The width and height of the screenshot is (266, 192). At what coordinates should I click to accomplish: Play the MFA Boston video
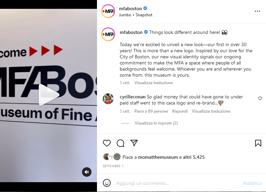click(49, 95)
